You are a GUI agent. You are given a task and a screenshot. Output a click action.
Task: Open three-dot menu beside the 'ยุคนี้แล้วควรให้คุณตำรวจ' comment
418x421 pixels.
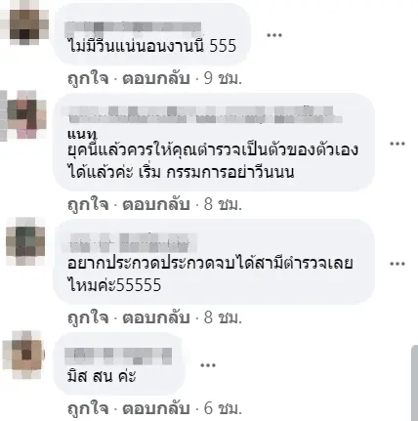point(397,144)
